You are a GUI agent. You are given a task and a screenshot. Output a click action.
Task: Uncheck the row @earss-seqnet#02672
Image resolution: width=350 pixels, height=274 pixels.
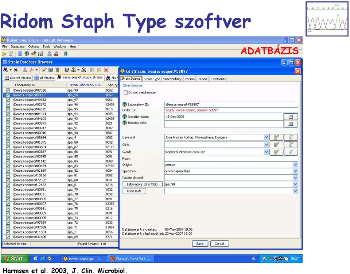[8, 104]
